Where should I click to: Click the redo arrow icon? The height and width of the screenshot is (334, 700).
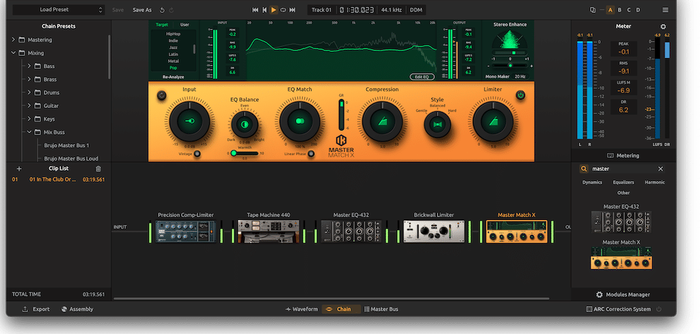(x=172, y=10)
